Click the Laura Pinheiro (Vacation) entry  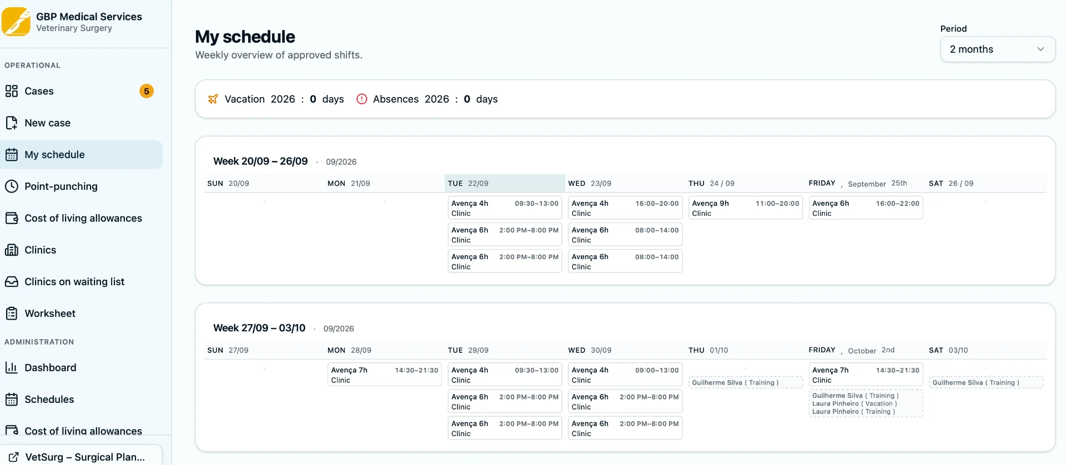(x=854, y=403)
